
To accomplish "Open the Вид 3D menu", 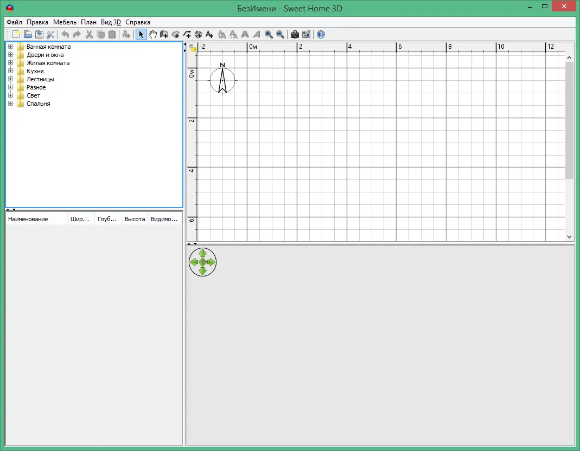I will pos(111,22).
